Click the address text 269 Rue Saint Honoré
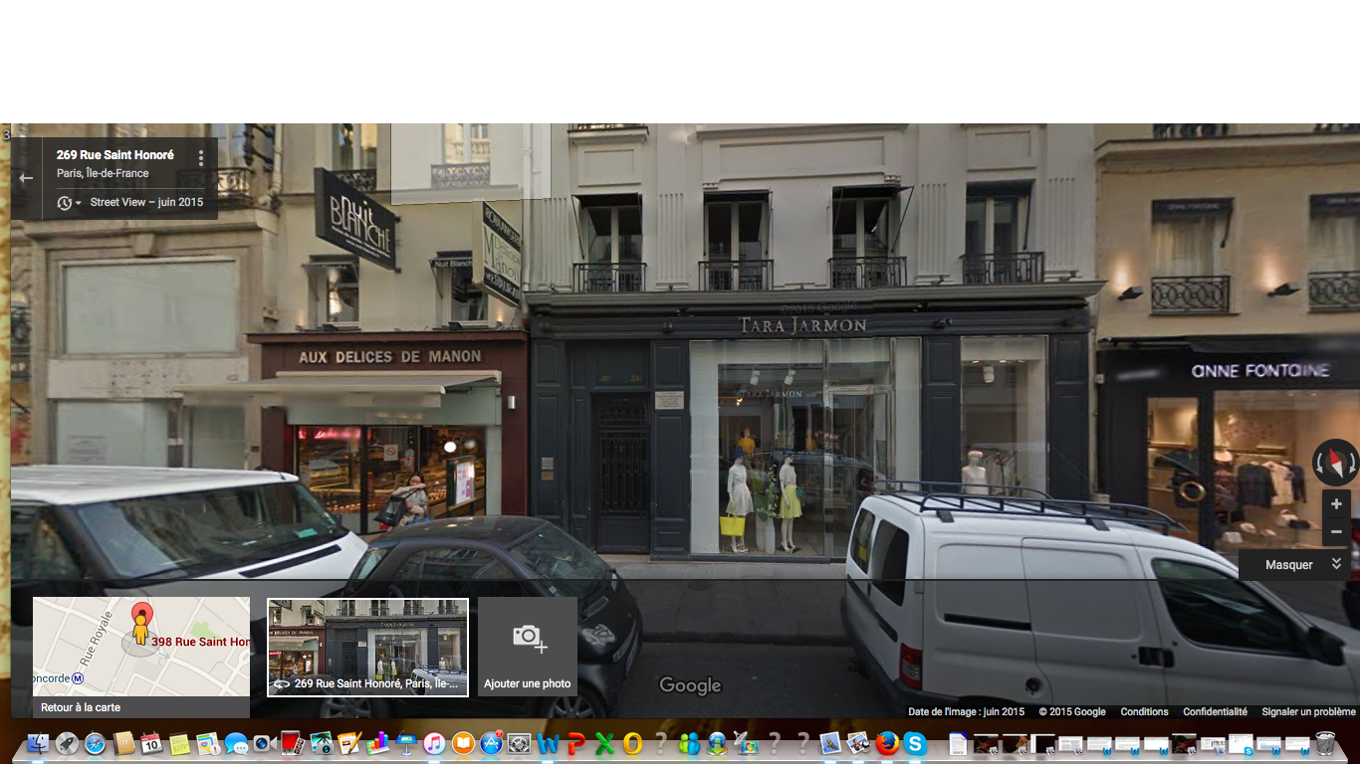 [x=115, y=155]
